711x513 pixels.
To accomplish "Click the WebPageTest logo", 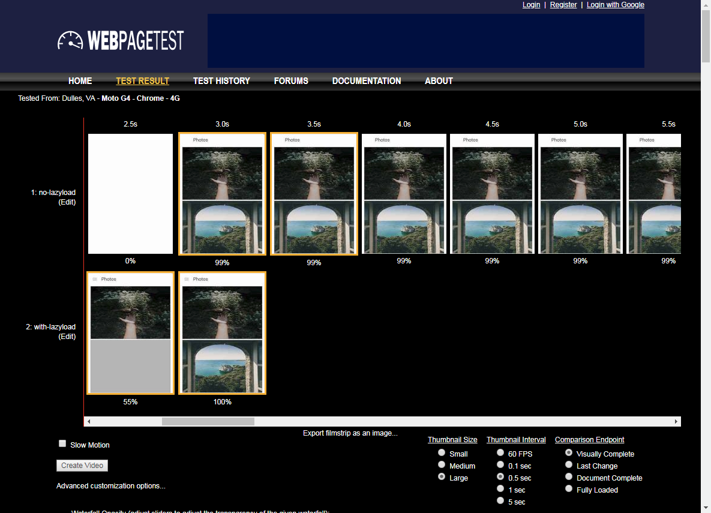I will [x=121, y=40].
